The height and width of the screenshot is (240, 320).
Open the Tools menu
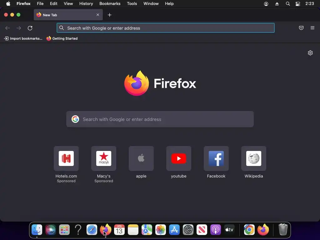(x=132, y=4)
